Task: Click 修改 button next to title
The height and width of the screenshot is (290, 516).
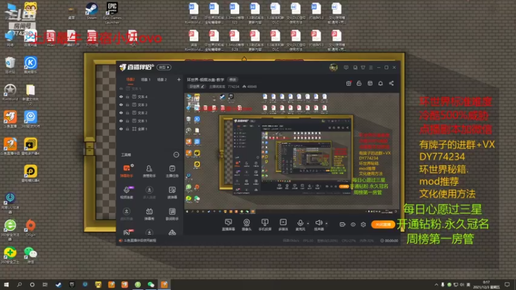Action: 233,79
